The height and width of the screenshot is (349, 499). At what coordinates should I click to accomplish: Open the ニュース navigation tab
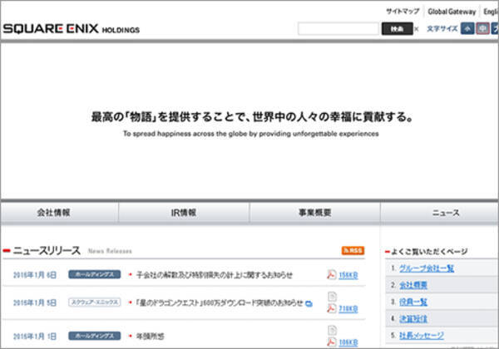click(440, 213)
